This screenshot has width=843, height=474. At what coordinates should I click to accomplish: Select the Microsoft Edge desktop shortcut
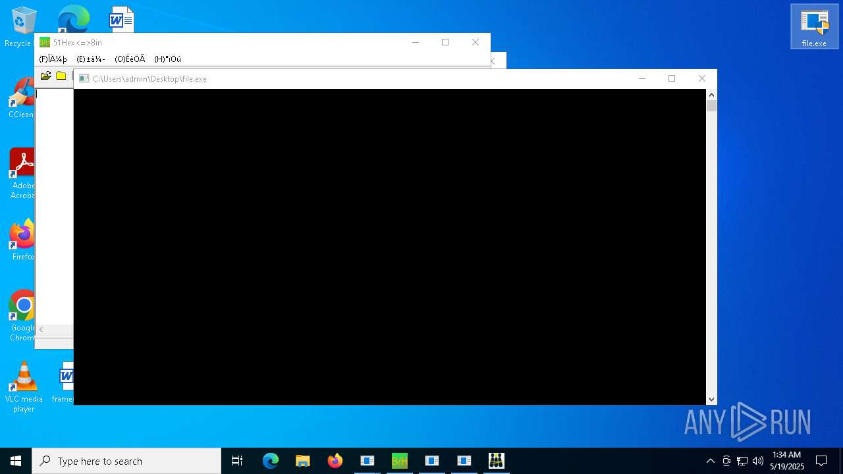click(73, 20)
